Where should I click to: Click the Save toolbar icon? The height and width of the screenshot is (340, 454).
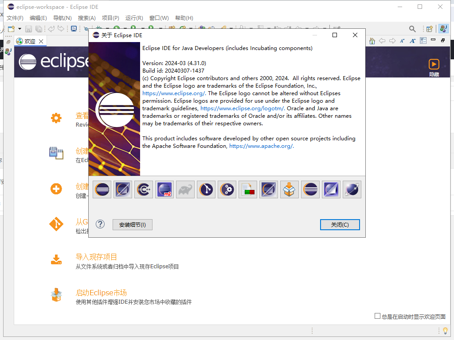(28, 29)
